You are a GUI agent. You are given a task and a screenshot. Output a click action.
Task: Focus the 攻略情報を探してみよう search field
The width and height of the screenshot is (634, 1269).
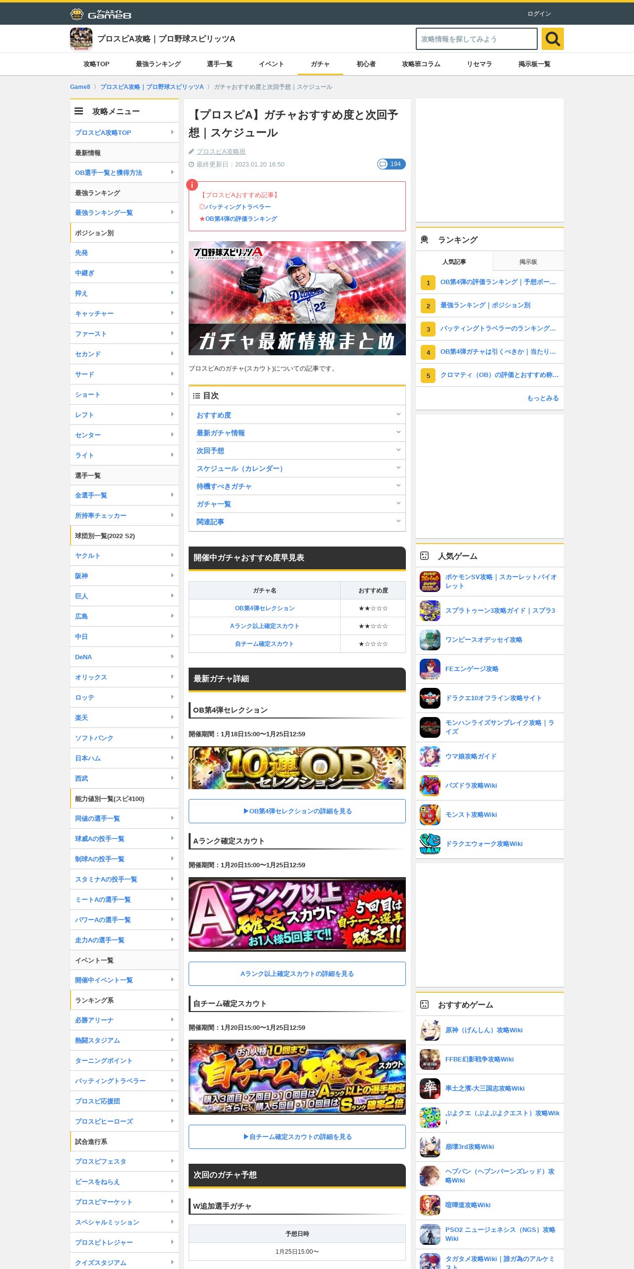(476, 39)
